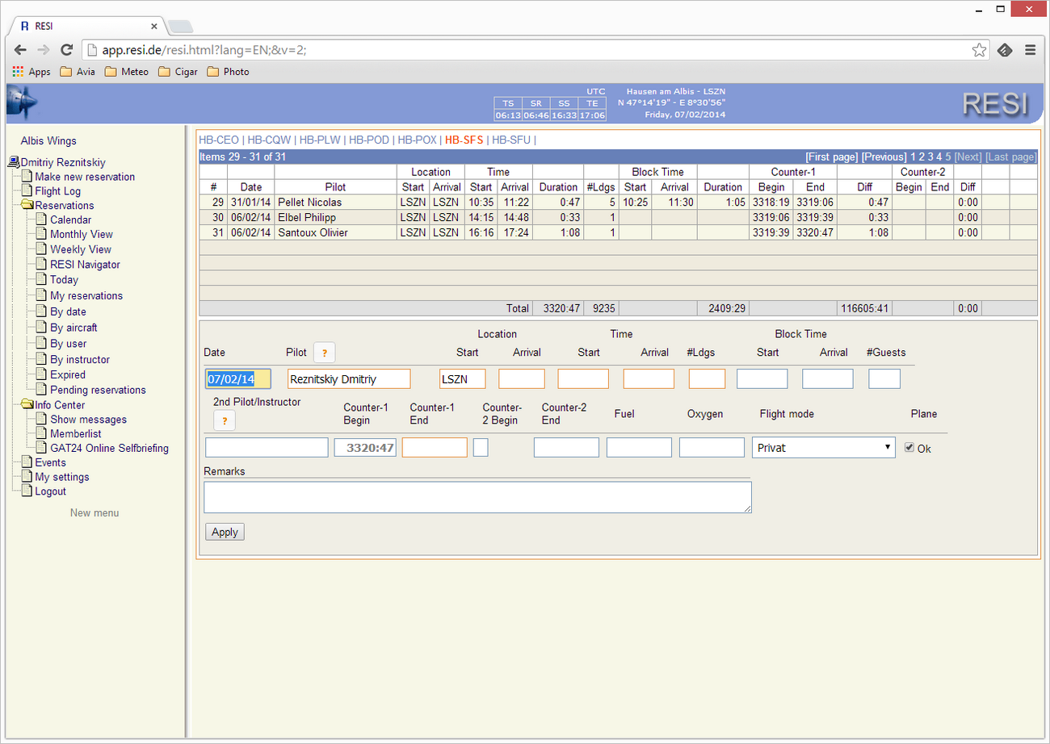Screen dimensions: 1050x744
Task: Click into the Remarks text area
Action: click(x=477, y=497)
